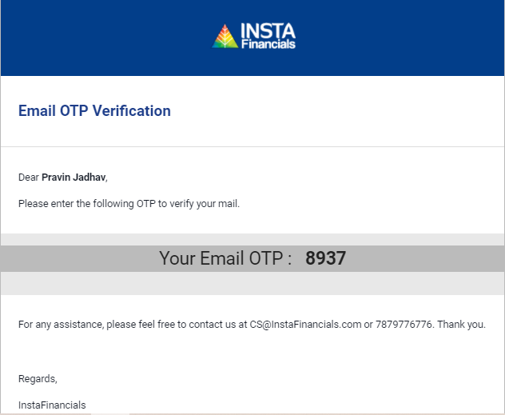Click the support phone number 7879776776
505x415 pixels.
click(404, 324)
